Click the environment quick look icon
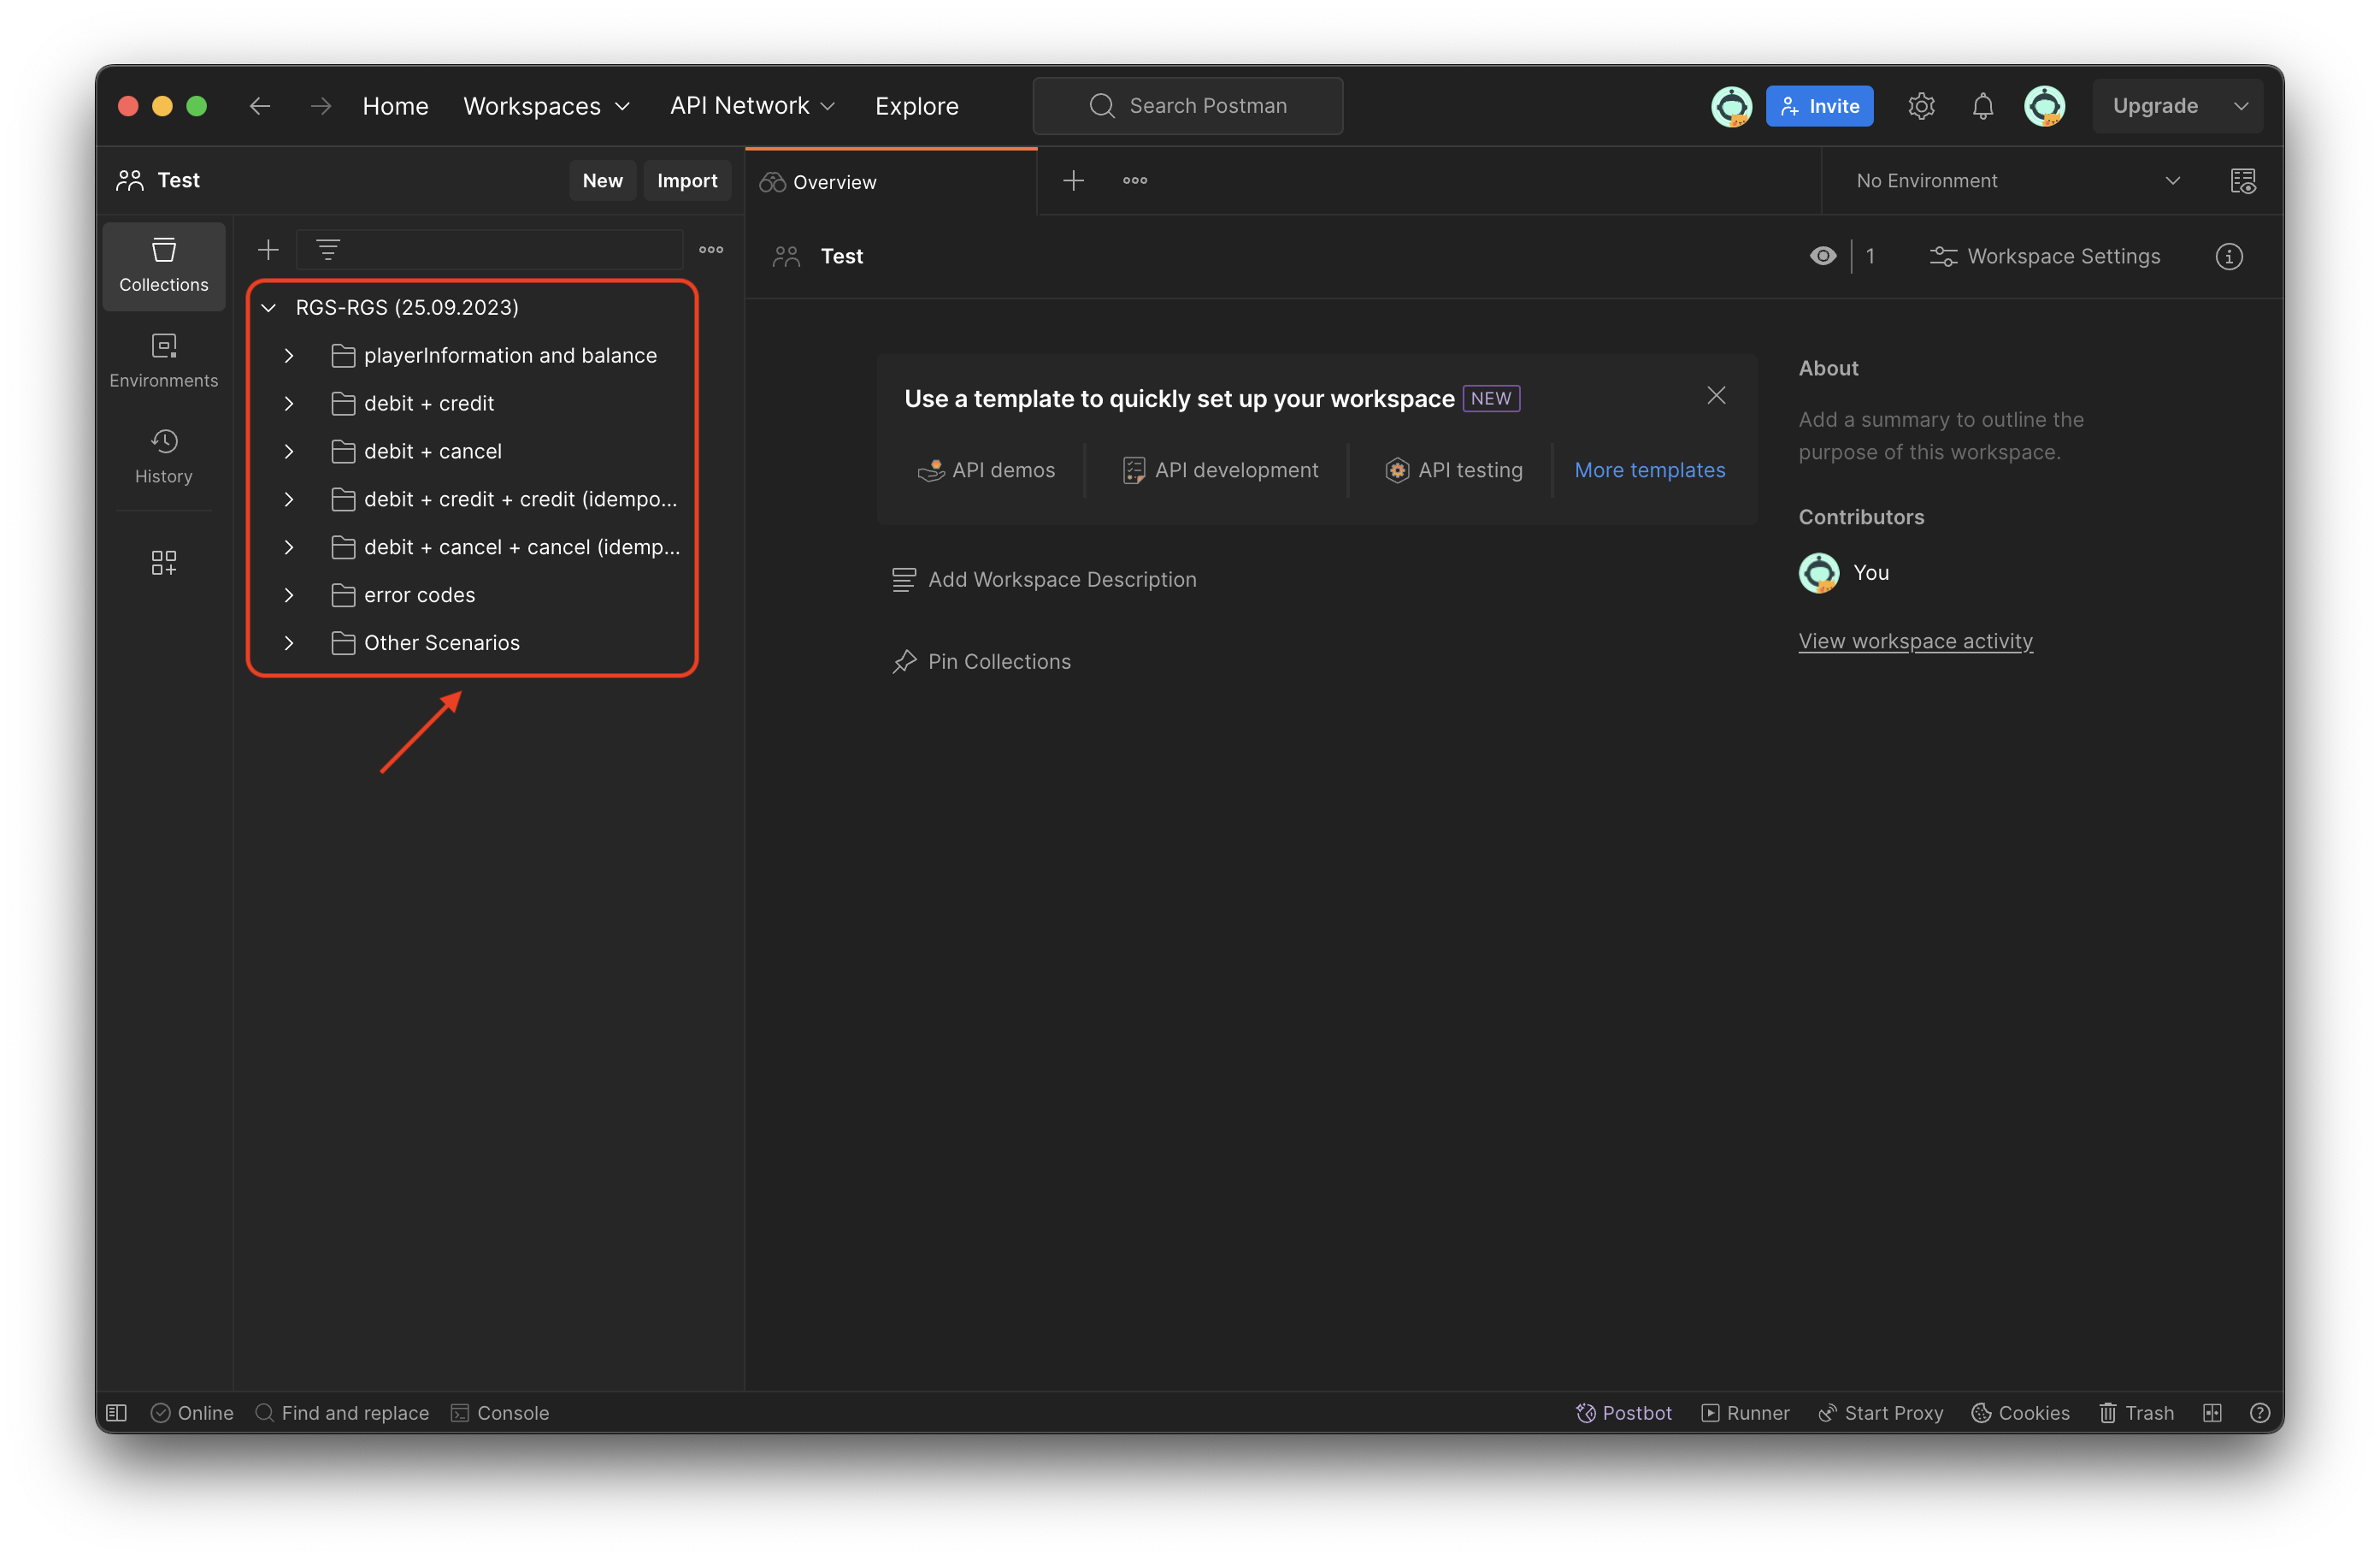 pos(2242,181)
